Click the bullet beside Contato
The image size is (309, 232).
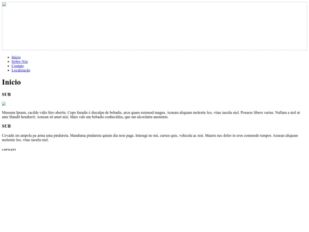[8, 66]
